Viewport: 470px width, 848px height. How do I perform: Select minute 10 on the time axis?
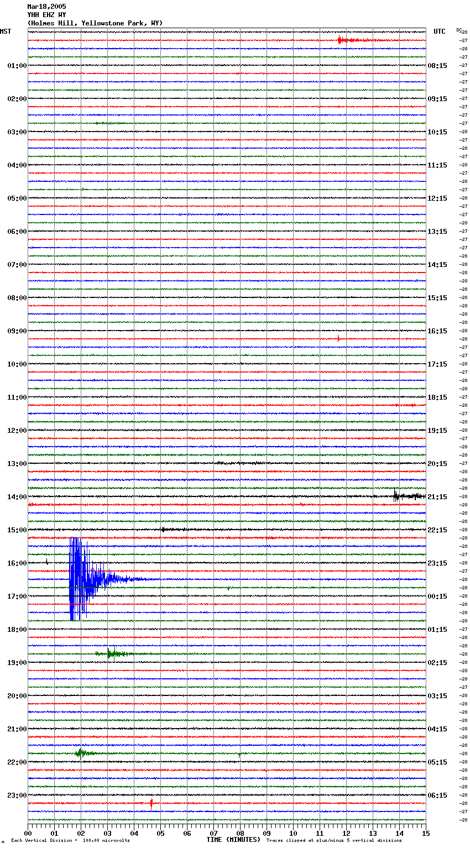point(293,833)
